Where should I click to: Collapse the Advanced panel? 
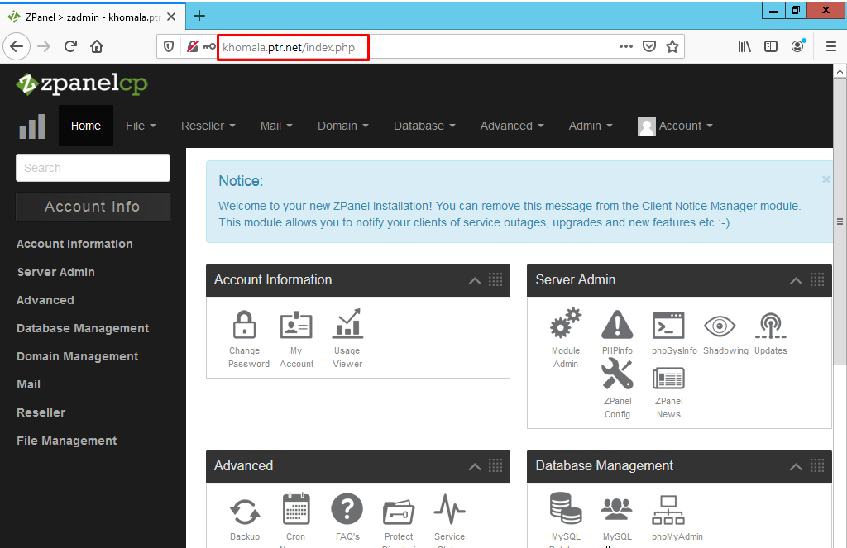coord(475,466)
